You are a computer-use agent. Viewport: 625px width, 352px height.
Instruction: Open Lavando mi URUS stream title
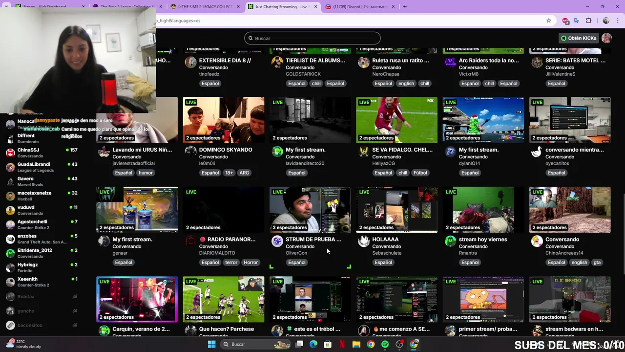click(142, 150)
